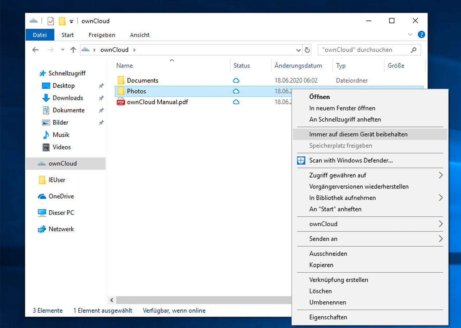Sort by the Größe column header

click(396, 66)
